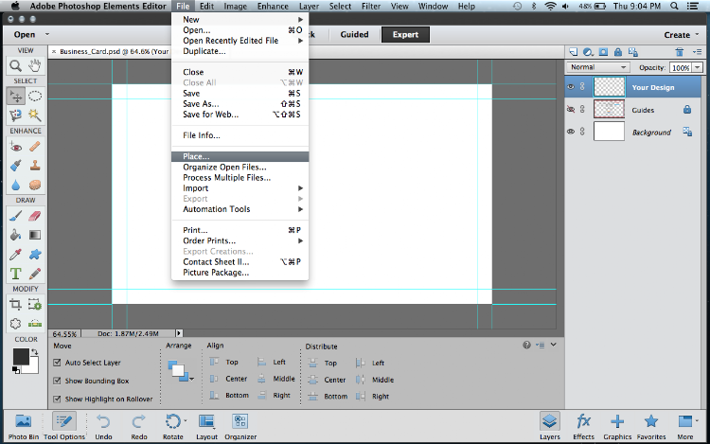The width and height of the screenshot is (710, 444).
Task: Select the Sponge tool
Action: pos(35,185)
